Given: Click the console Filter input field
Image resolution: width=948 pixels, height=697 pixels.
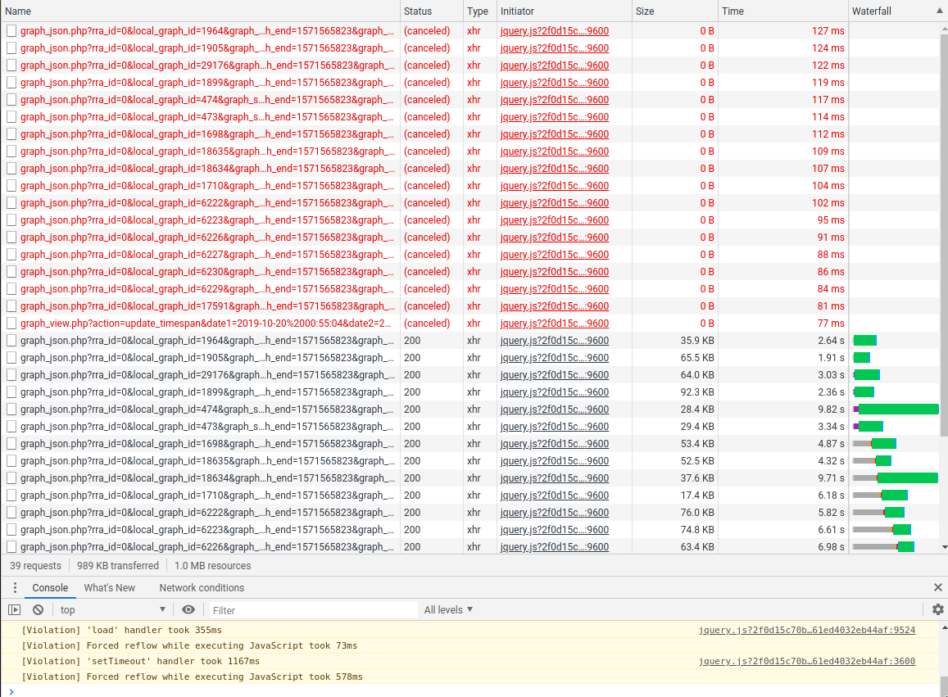Looking at the screenshot, I should [x=313, y=610].
